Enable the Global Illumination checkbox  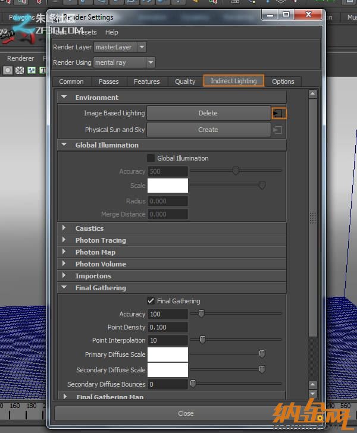pyautogui.click(x=151, y=158)
